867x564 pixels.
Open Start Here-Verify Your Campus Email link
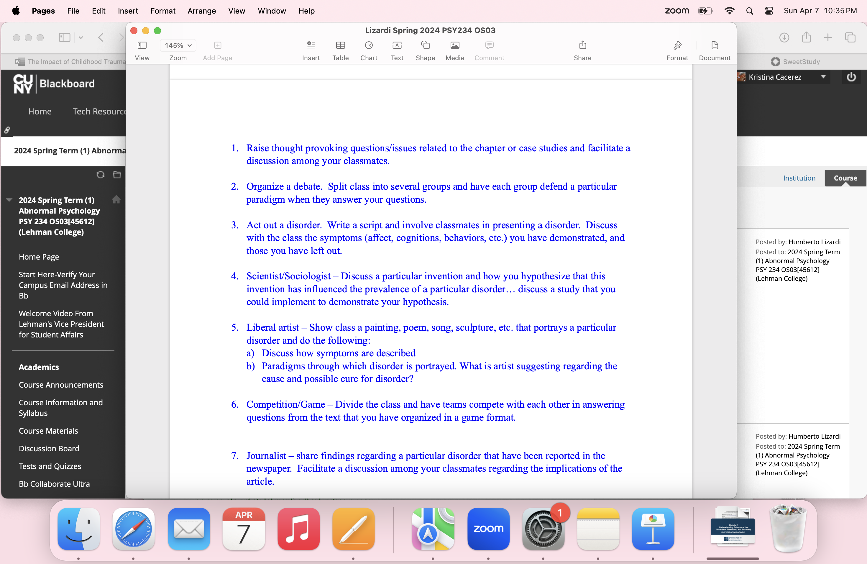(x=63, y=285)
